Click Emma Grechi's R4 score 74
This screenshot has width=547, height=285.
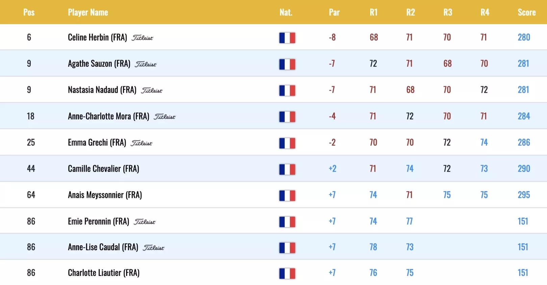(x=484, y=142)
